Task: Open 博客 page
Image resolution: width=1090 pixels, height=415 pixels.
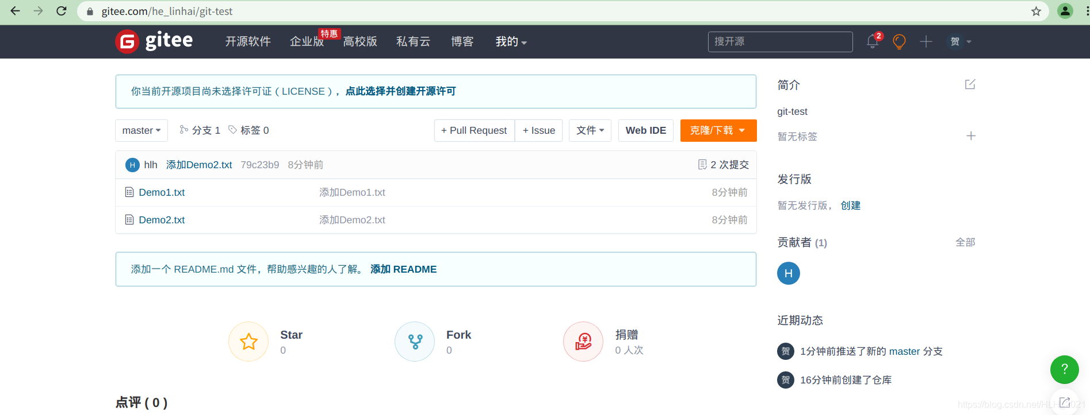Action: (x=462, y=41)
